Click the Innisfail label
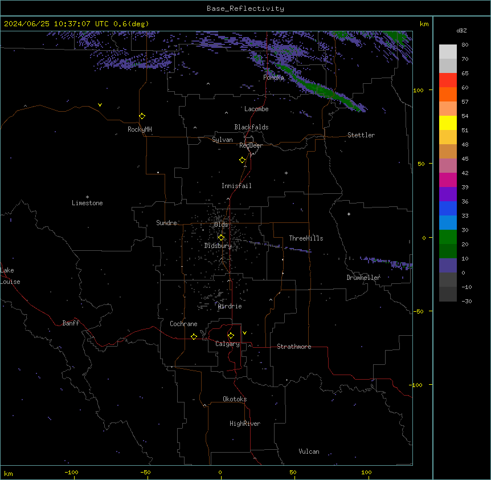The width and height of the screenshot is (491, 480). 236,186
